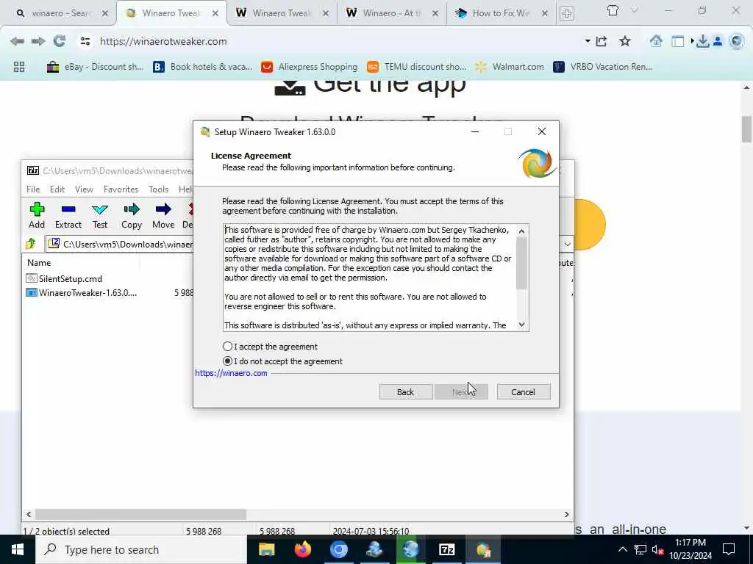
Task: Select 'I do not accept the agreement' option
Action: coord(228,361)
